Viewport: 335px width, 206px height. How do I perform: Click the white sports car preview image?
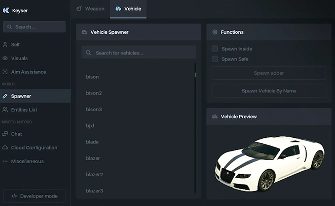[x=270, y=164]
